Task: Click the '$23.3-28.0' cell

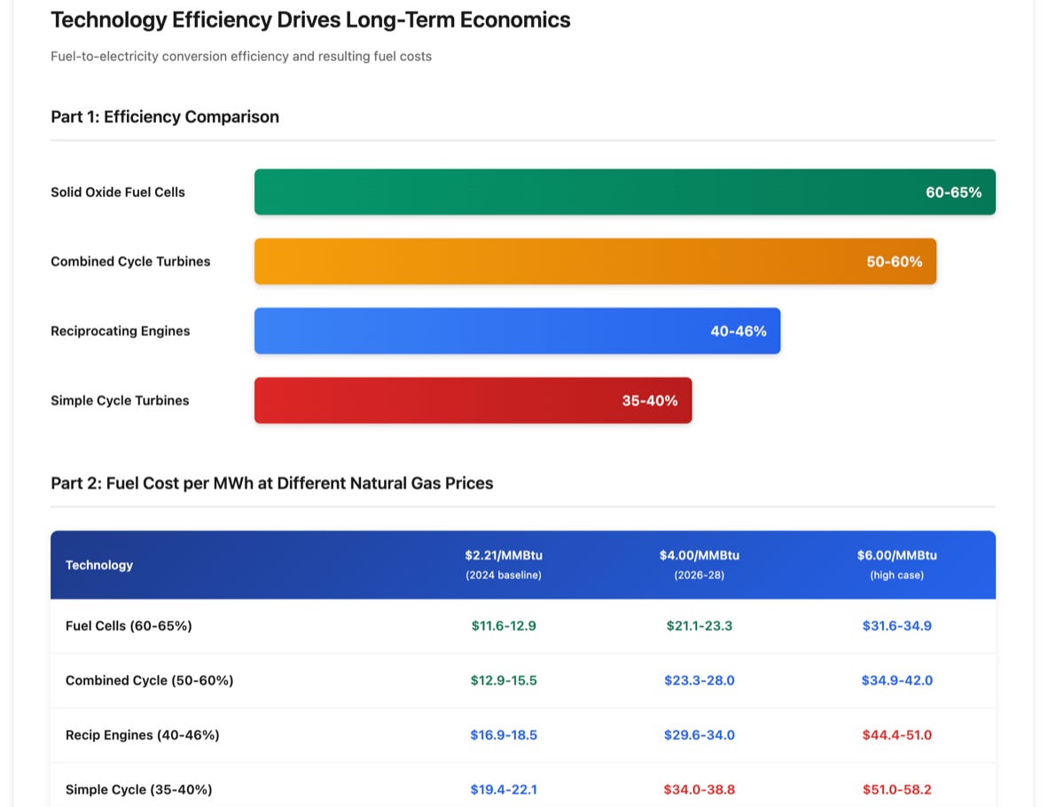Action: (x=700, y=681)
